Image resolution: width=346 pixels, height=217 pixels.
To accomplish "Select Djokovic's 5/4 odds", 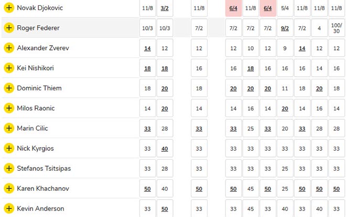I will tap(285, 8).
